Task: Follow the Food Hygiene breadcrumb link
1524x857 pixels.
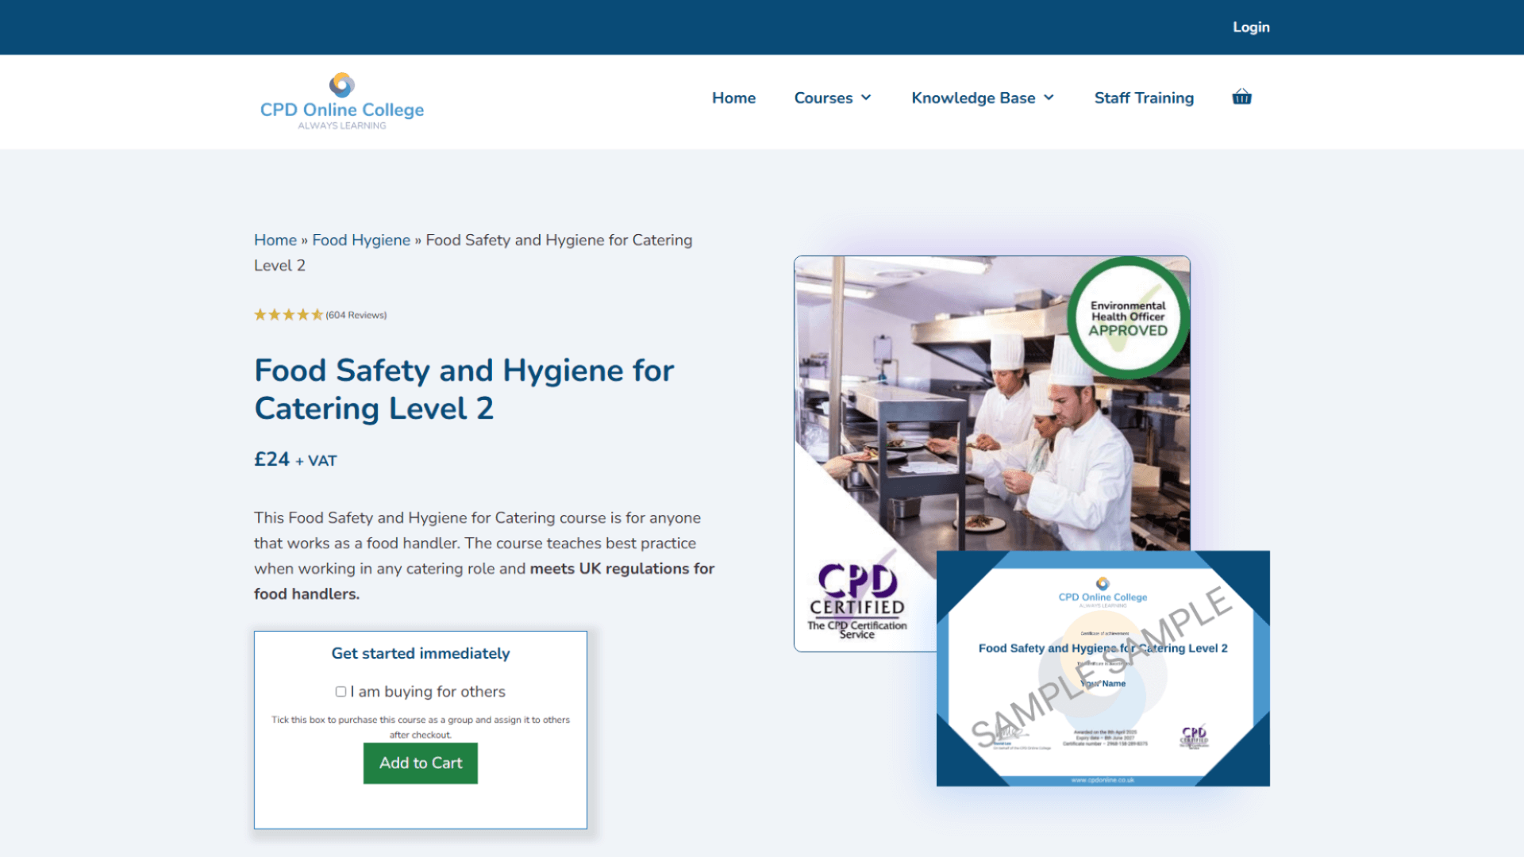Action: click(361, 240)
